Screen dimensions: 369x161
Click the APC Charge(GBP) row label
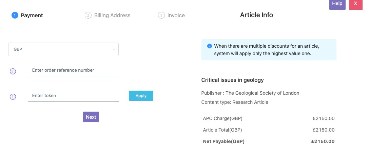click(222, 118)
